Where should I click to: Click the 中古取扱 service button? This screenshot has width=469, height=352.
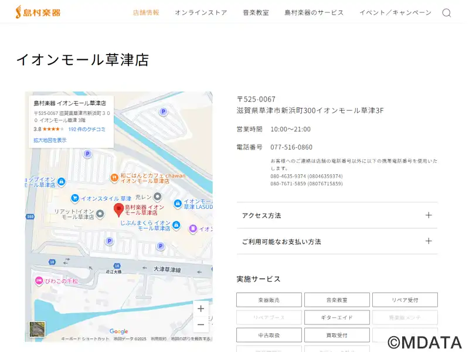click(x=269, y=335)
